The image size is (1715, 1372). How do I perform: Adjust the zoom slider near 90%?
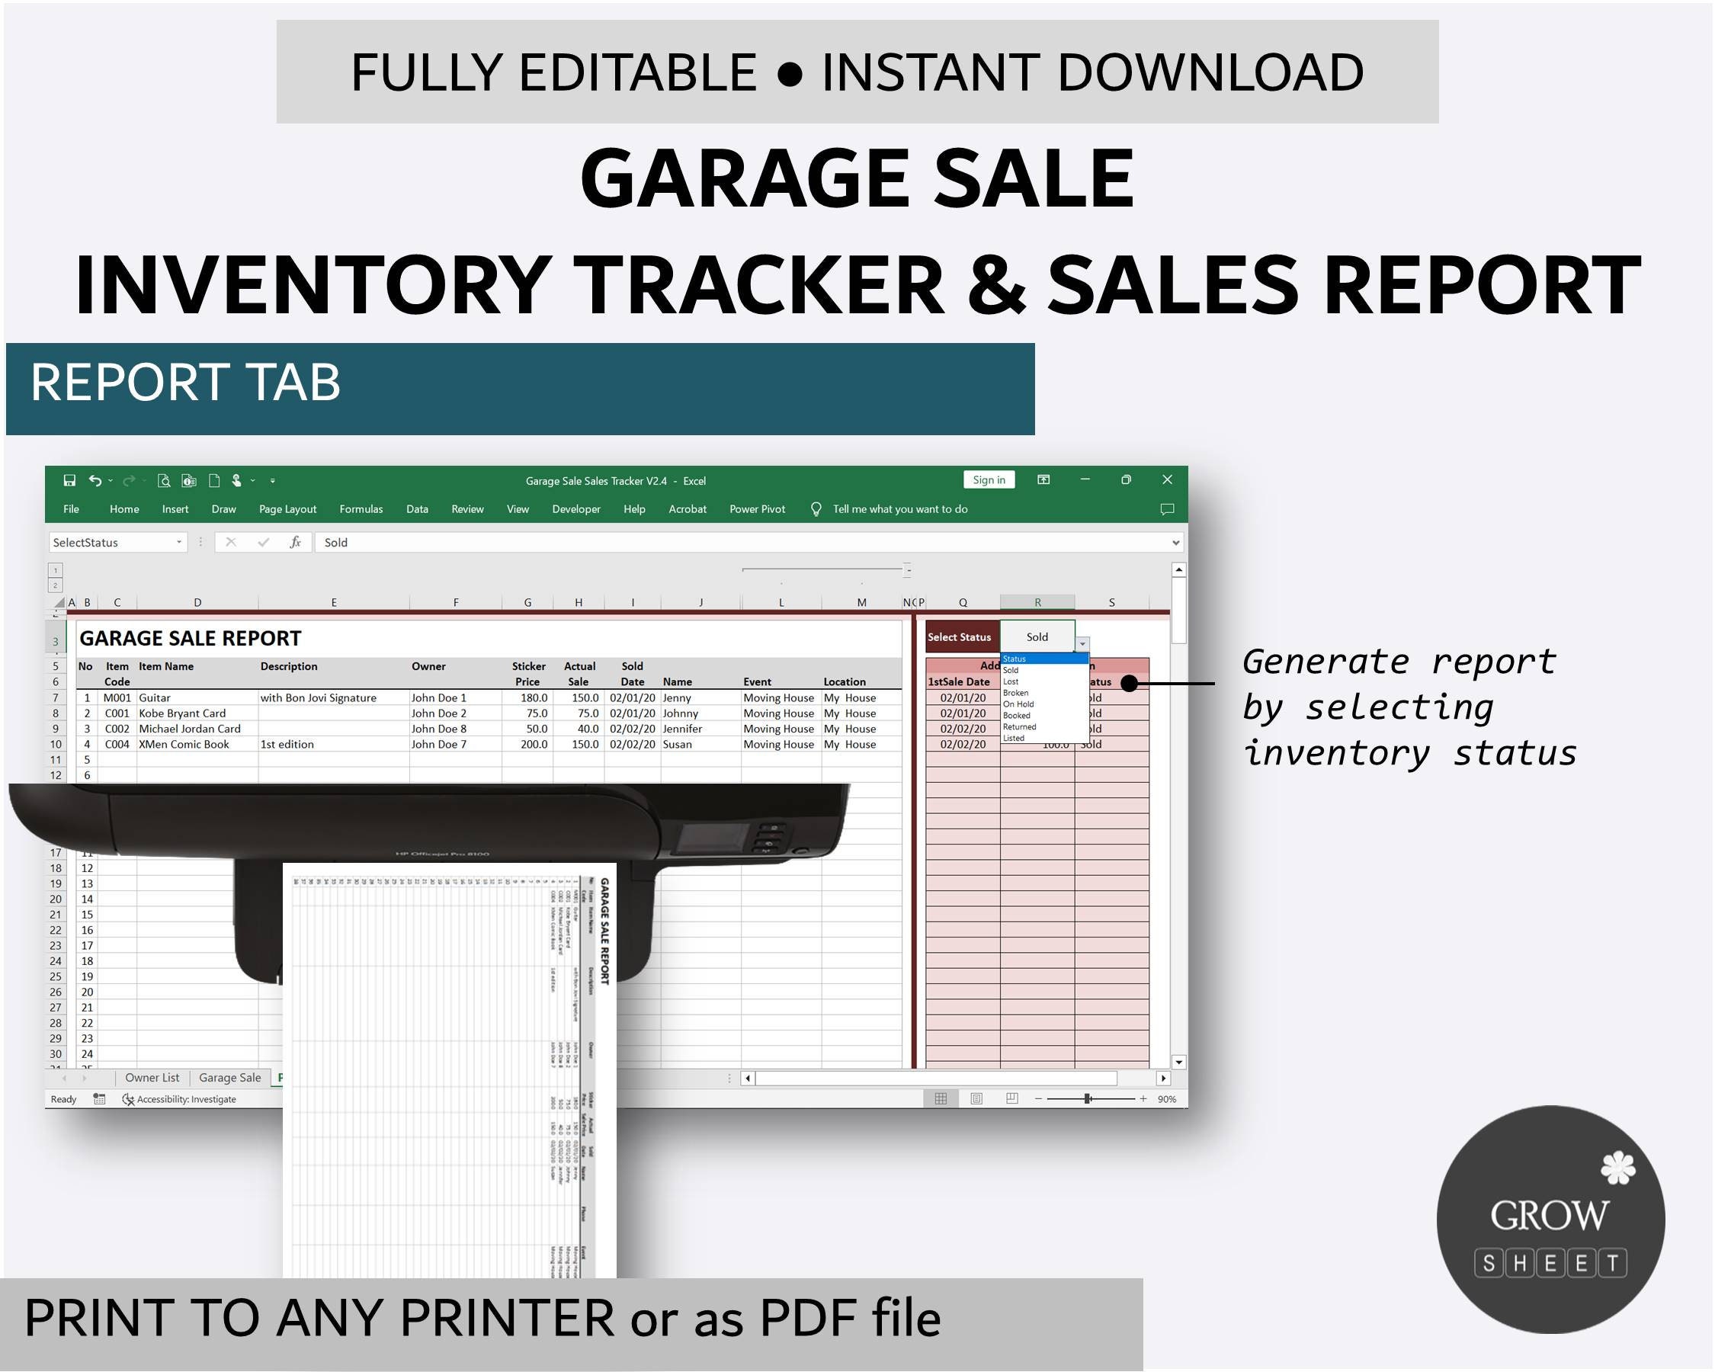(1088, 1098)
